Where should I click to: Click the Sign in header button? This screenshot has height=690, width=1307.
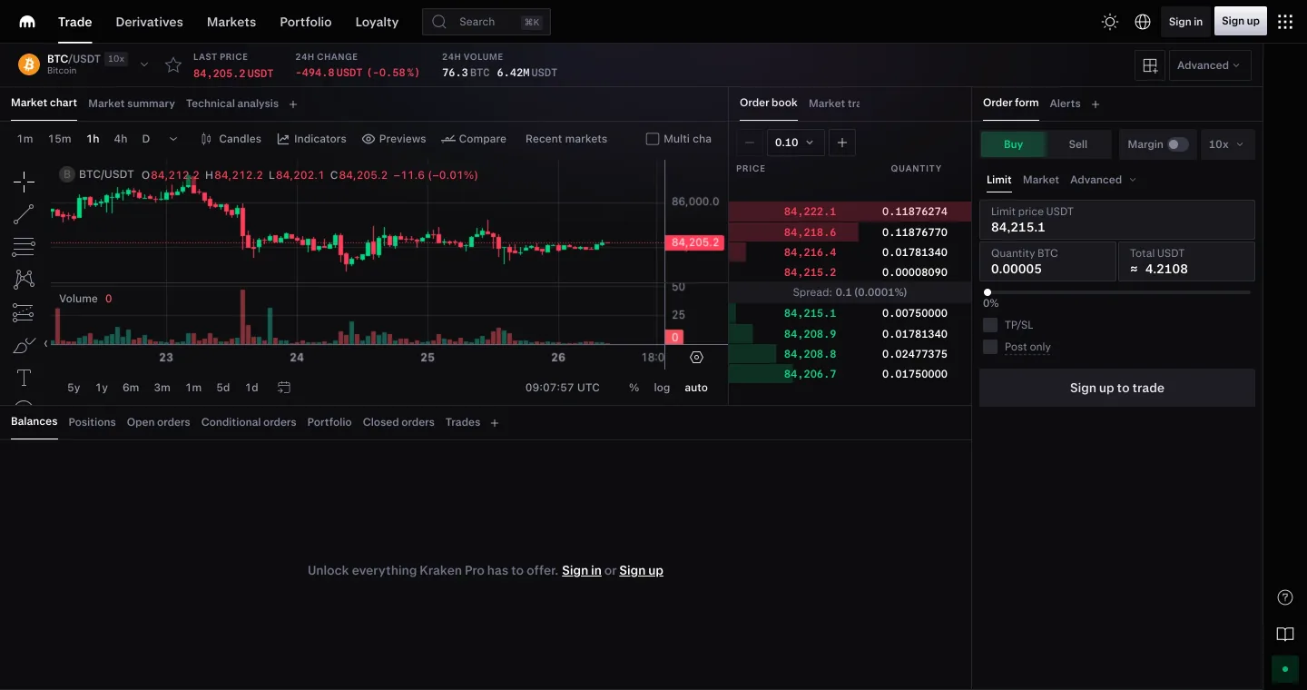coord(1185,22)
